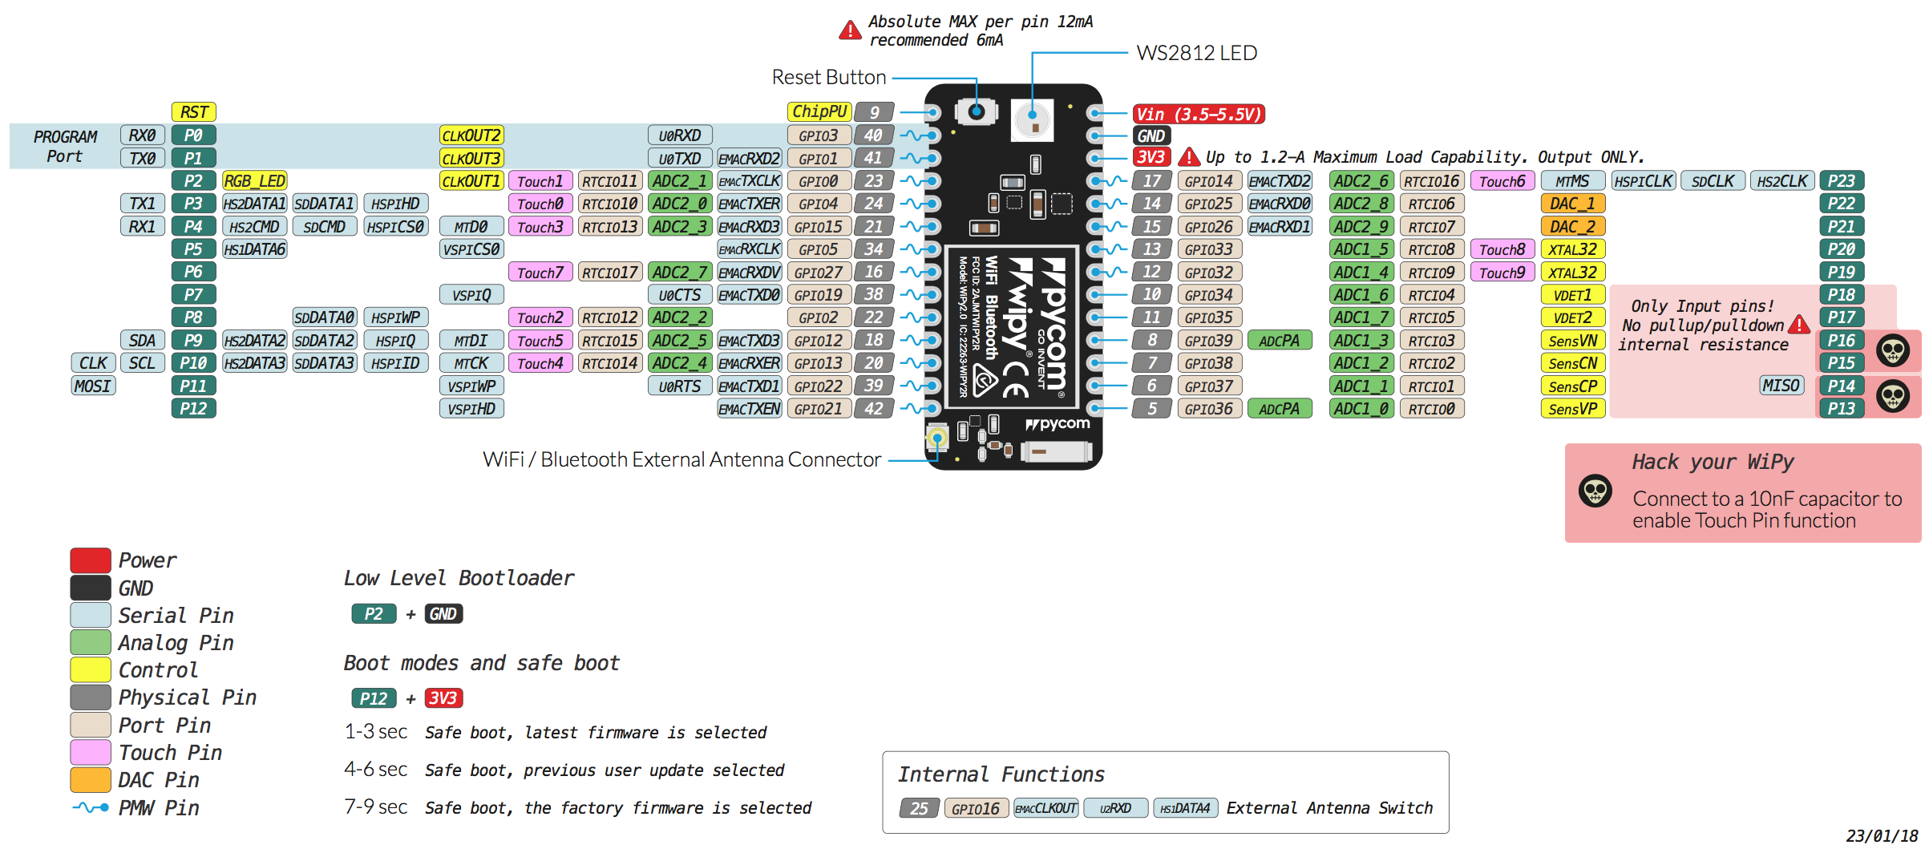Click the yellow ChipPU label
Viewport: 1929px width, 853px height.
819,111
